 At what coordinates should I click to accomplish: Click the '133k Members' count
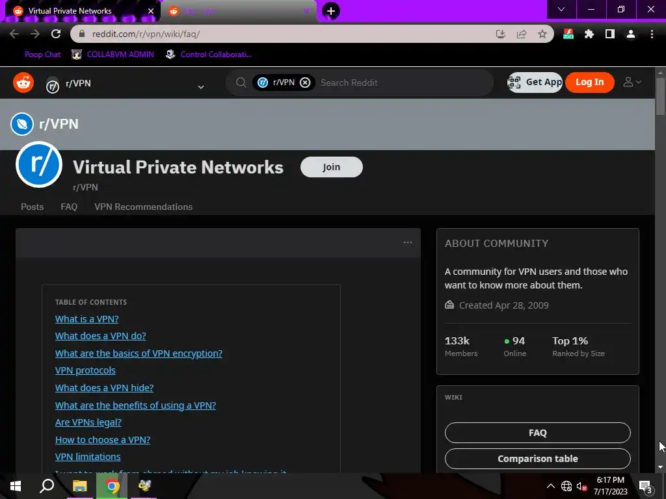tap(461, 346)
